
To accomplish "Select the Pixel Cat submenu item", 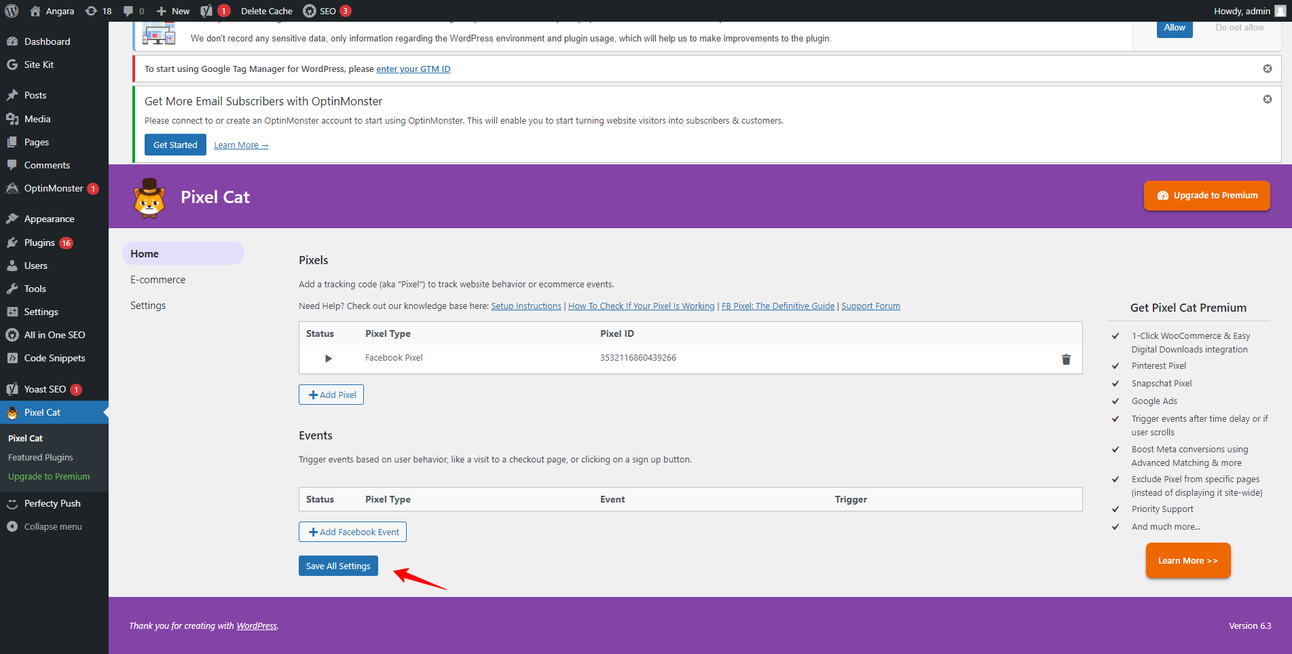I will [26, 438].
